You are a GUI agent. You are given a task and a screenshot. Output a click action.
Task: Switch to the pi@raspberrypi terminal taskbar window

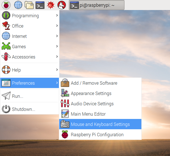97,5
